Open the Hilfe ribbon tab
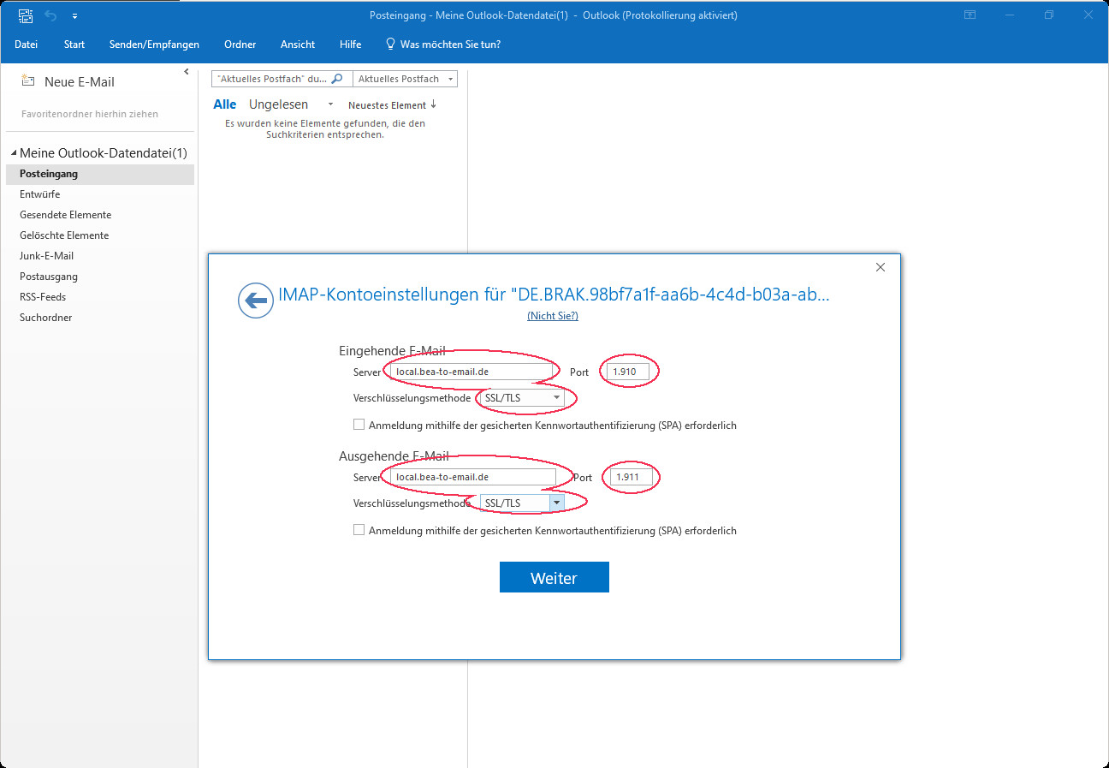Screen dimensions: 1109x768 click(350, 44)
